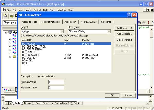This screenshot has width=154, height=110.
Task: Close the output pane with its X icon
Action: [3, 96]
